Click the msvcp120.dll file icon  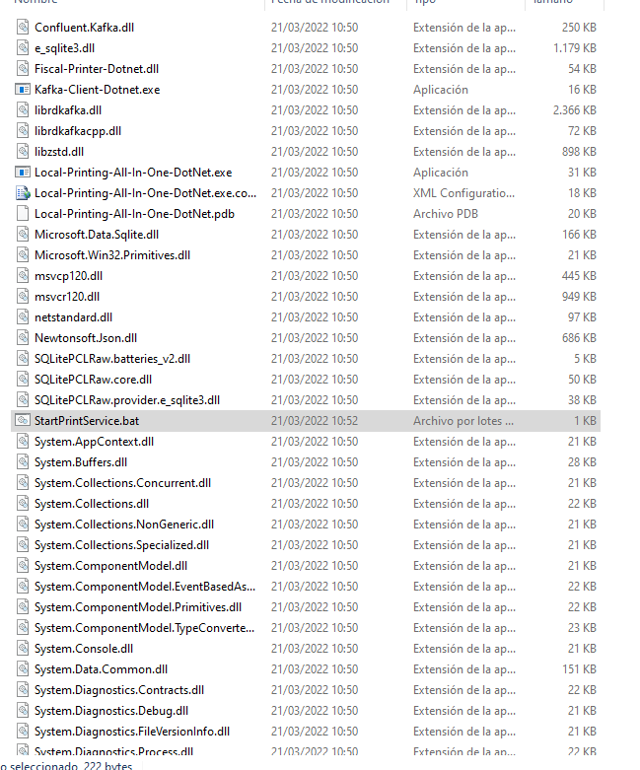pyautogui.click(x=23, y=275)
